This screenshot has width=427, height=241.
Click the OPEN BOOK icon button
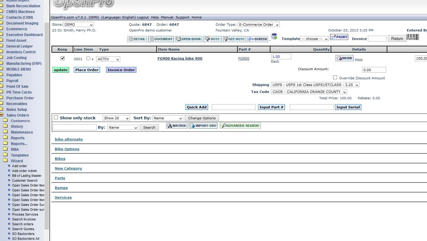coord(189,39)
